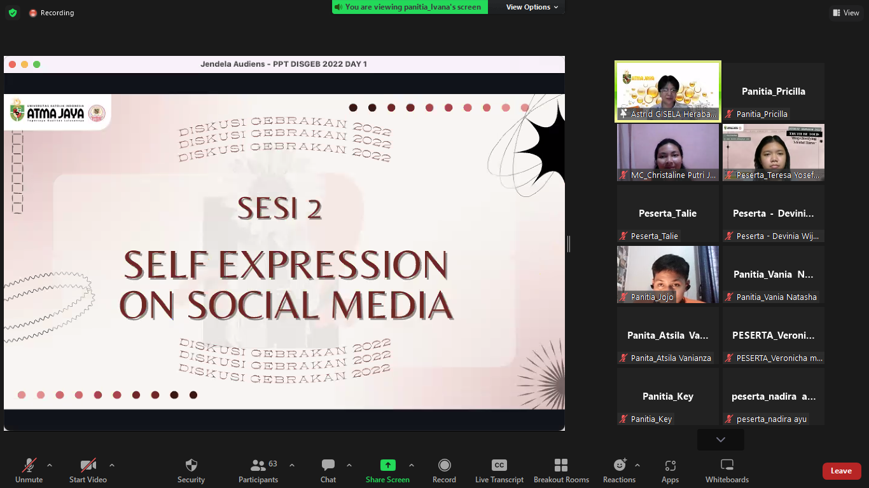
Task: Open Breakout Rooms
Action: (x=561, y=466)
